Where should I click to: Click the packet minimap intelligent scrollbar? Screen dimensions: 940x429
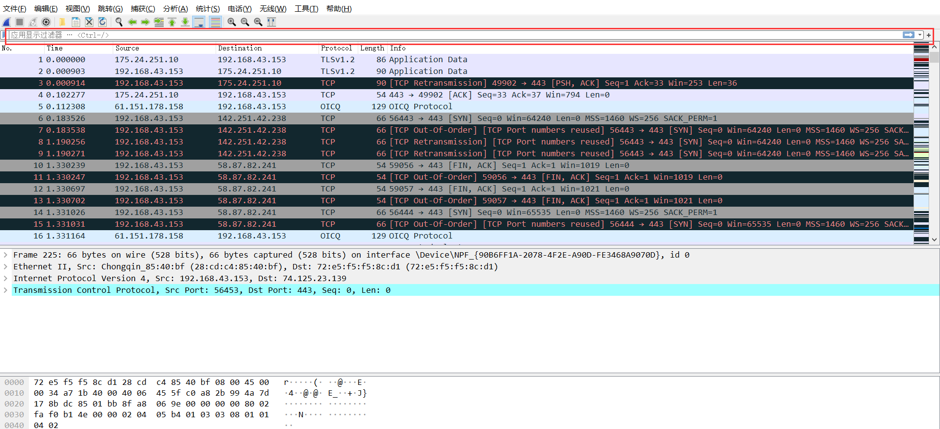[x=921, y=143]
